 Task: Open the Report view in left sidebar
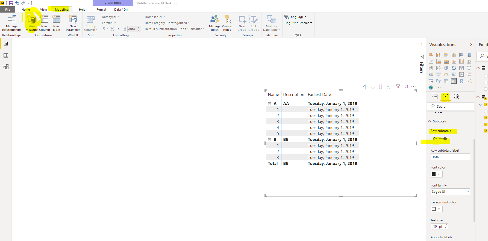6,44
